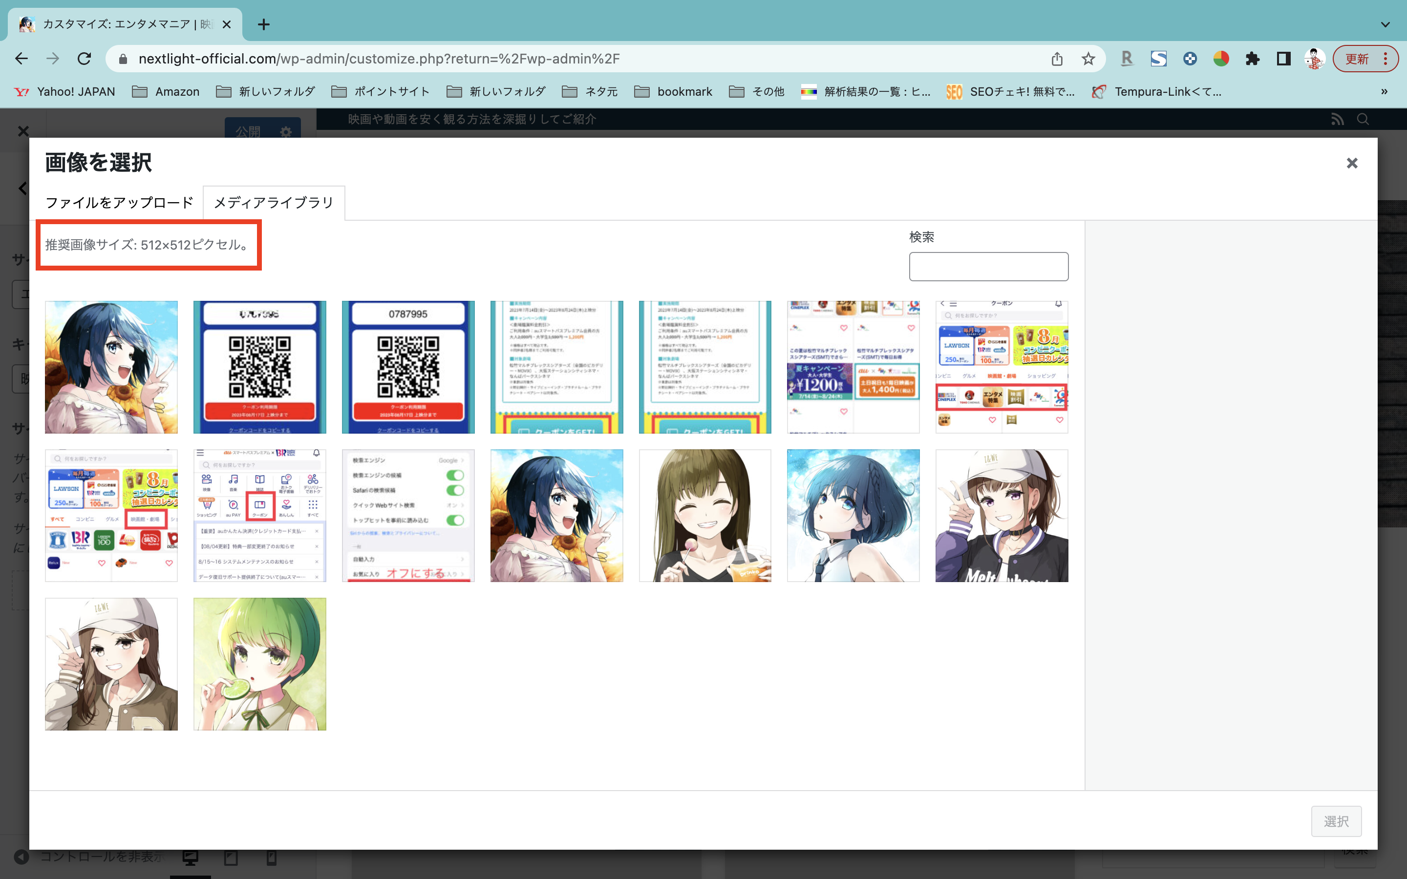
Task: Bookmark this page with the star icon
Action: tap(1088, 59)
